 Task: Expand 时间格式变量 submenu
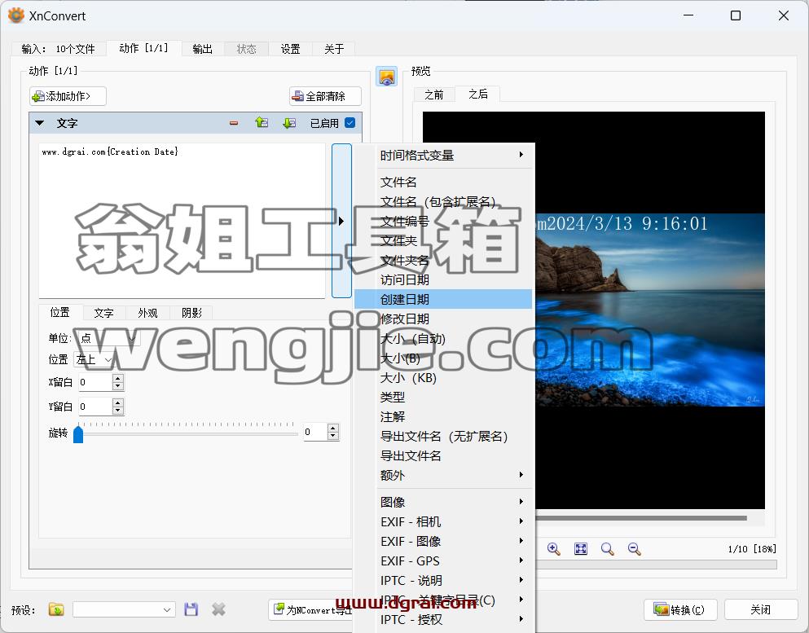[x=443, y=155]
